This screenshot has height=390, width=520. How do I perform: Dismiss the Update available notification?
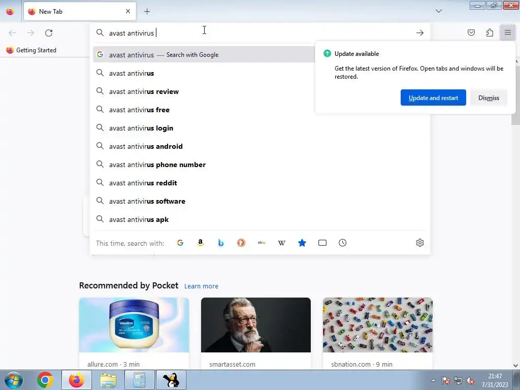click(489, 97)
